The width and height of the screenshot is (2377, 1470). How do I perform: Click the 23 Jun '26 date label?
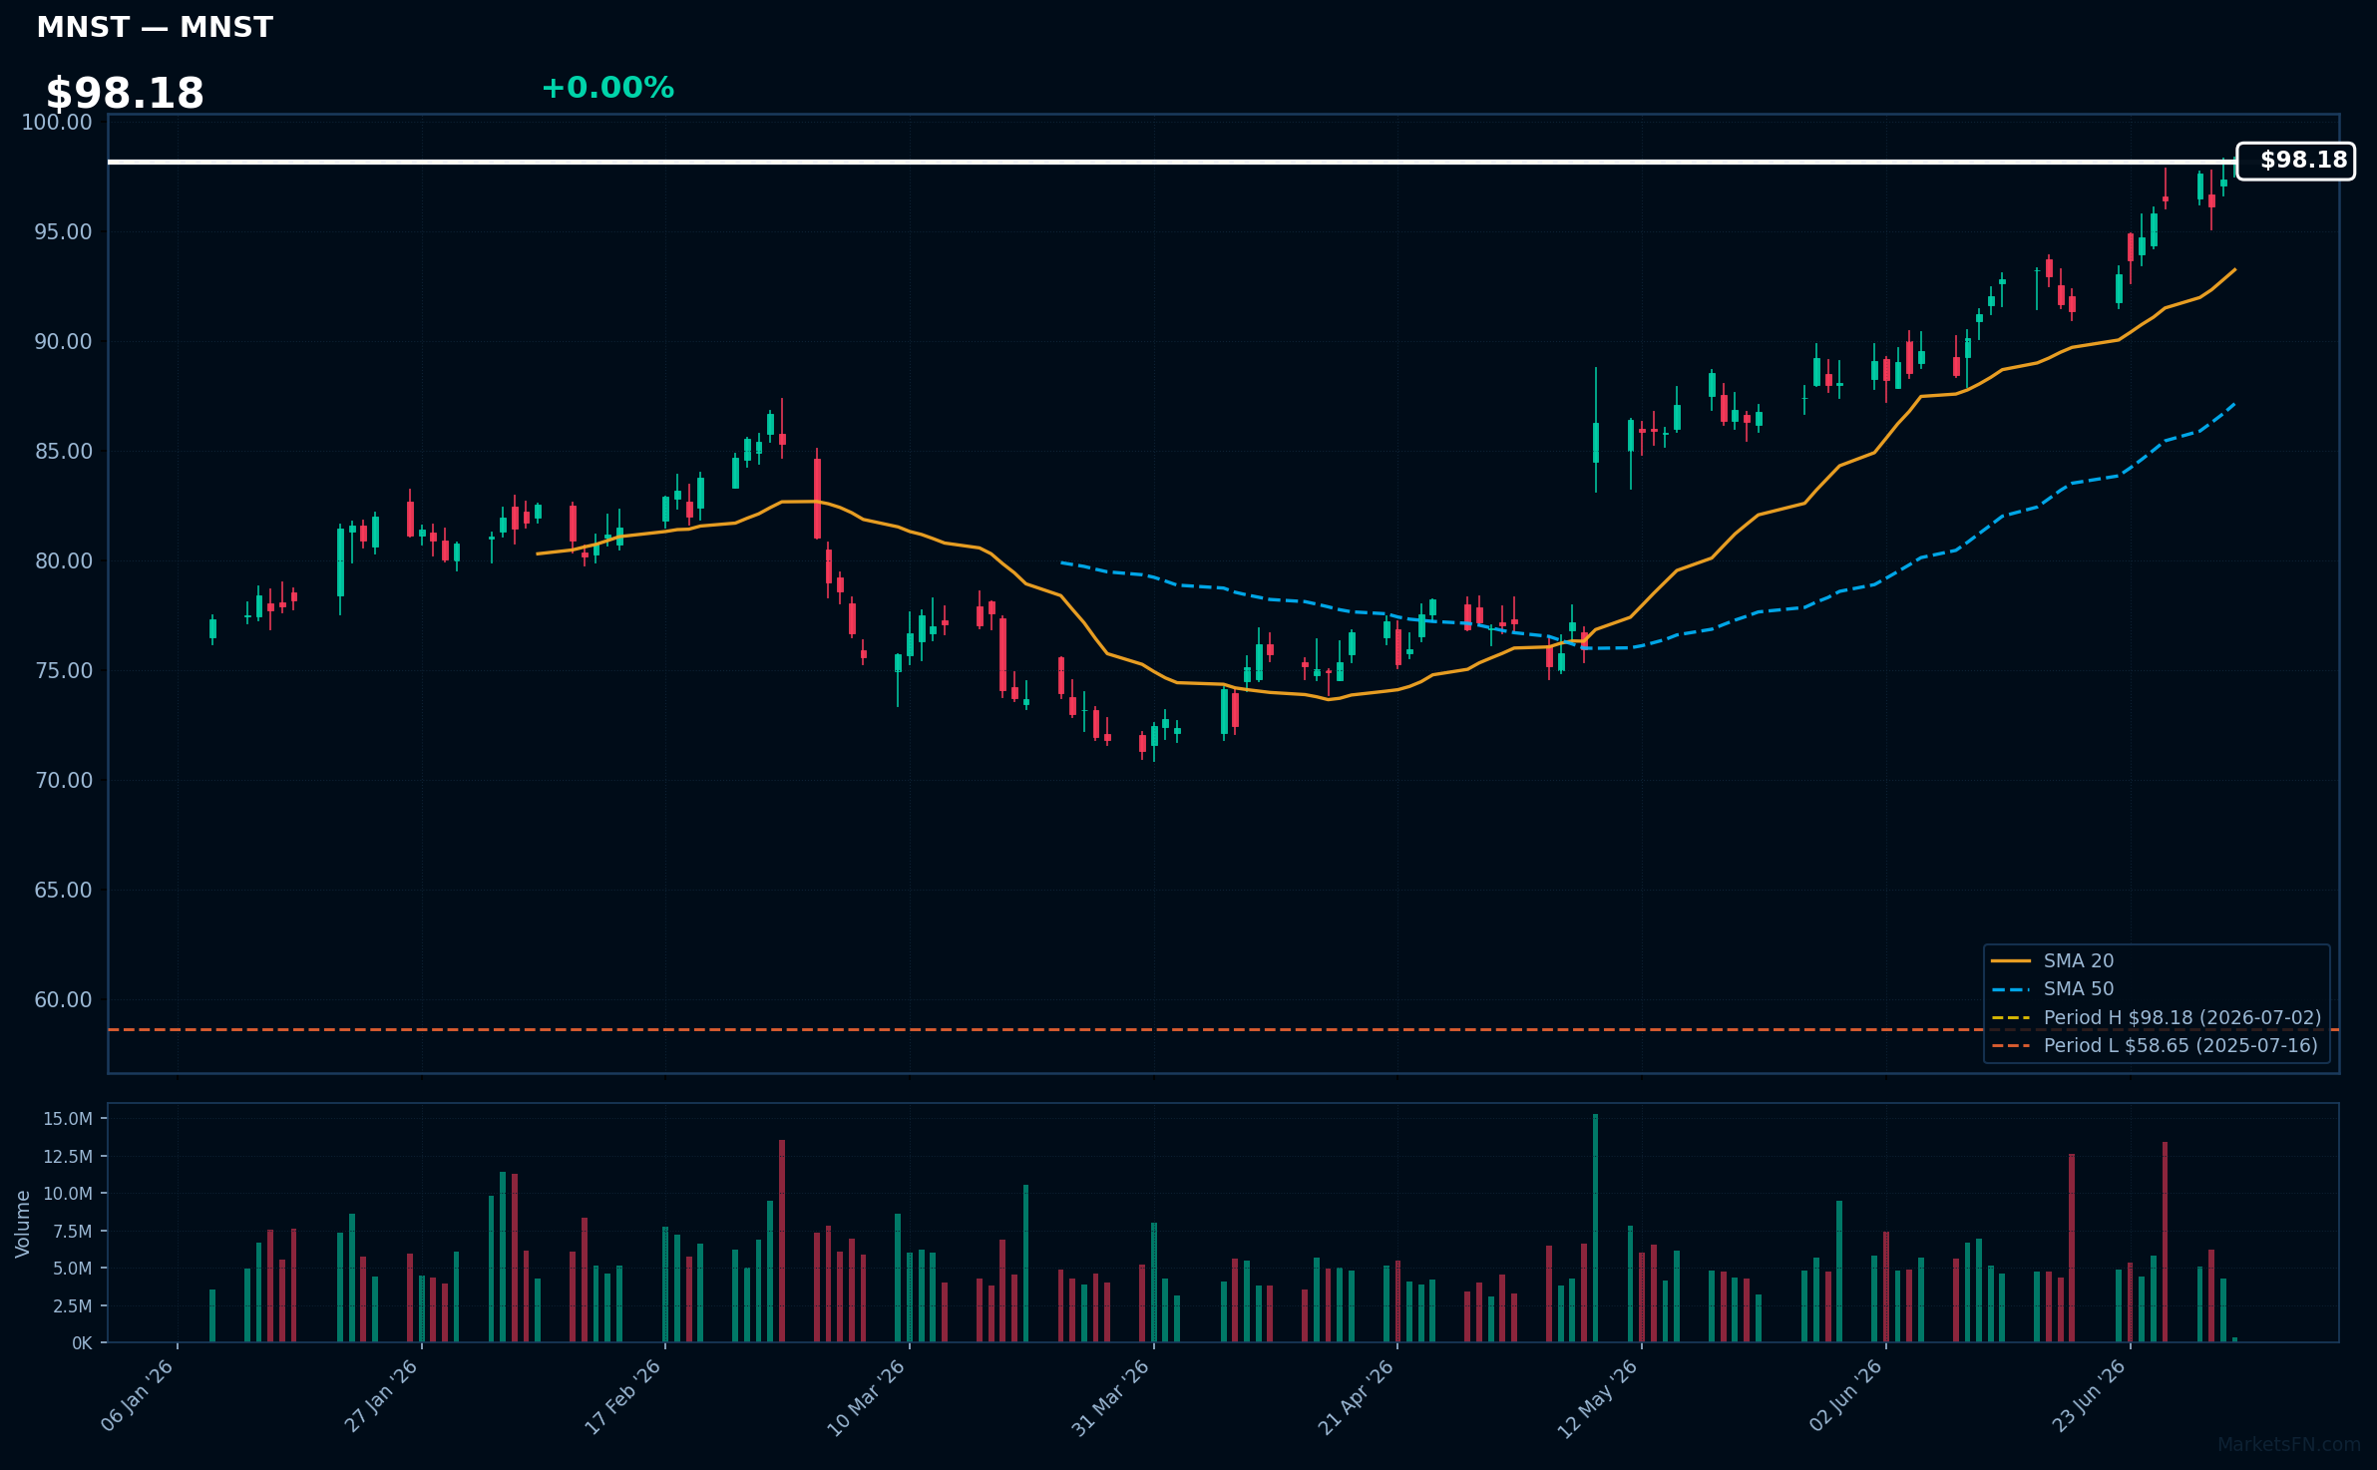[2089, 1396]
